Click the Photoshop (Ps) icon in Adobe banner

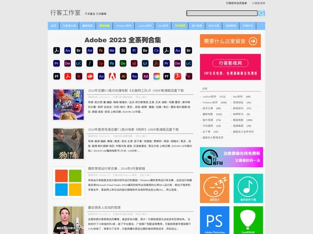tap(112, 63)
